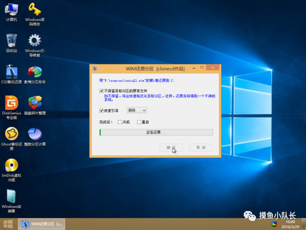Click the WIM还原分区 title bar icon
This screenshot has height=230, width=306.
tap(95, 69)
